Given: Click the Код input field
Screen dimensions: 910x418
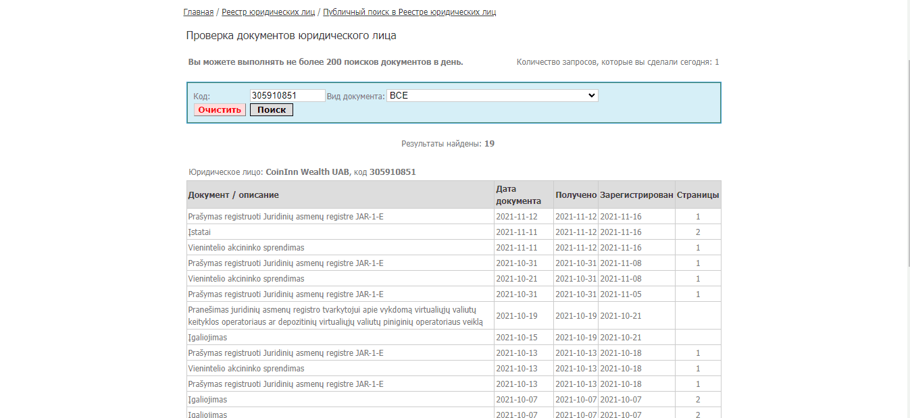Looking at the screenshot, I should (287, 96).
